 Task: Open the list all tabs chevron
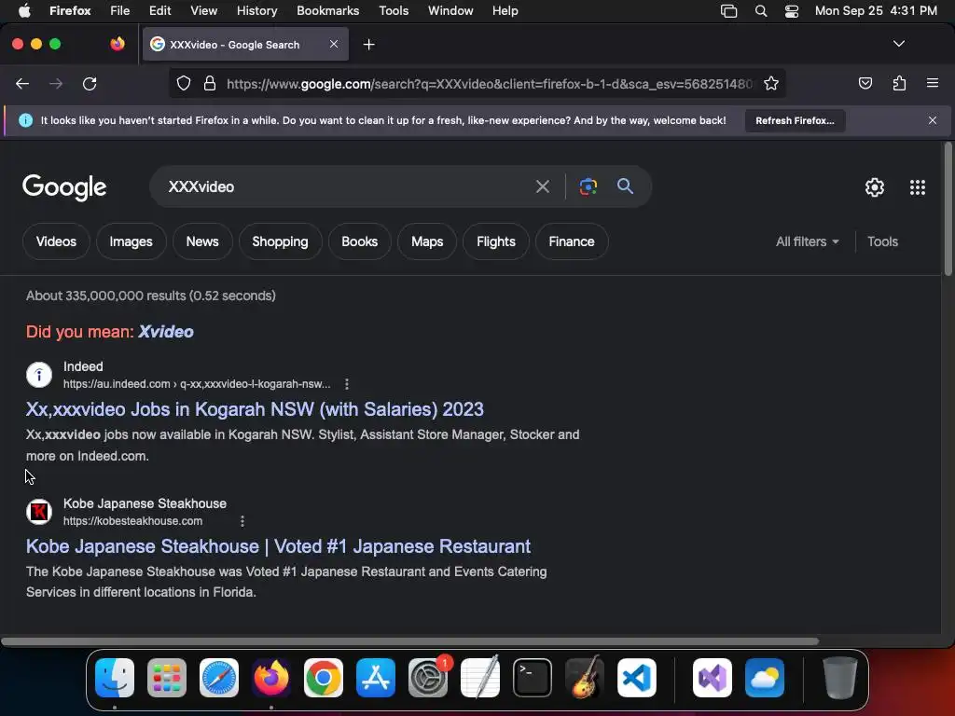tap(898, 44)
